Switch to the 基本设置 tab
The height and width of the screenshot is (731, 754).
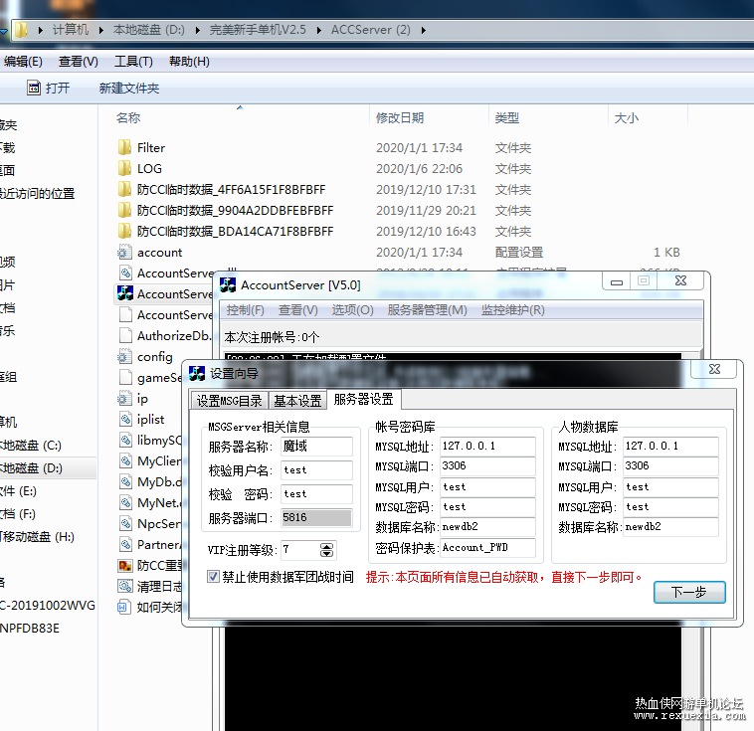point(297,401)
